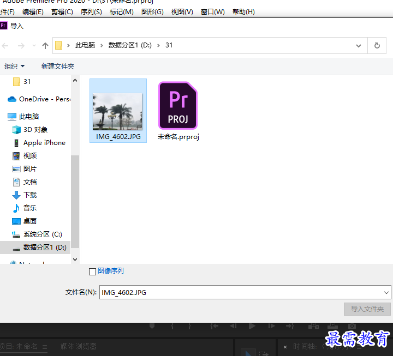The image size is (393, 356).
Task: Click the 未命名.prproj file name label
Action: tap(178, 137)
